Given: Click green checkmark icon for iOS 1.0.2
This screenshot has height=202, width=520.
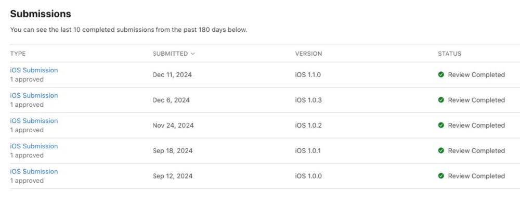Looking at the screenshot, I should coord(441,125).
